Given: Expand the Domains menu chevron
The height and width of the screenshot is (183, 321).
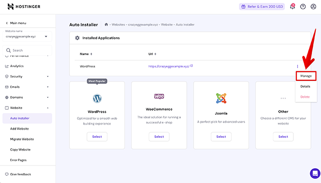Looking at the screenshot, I should 48,97.
